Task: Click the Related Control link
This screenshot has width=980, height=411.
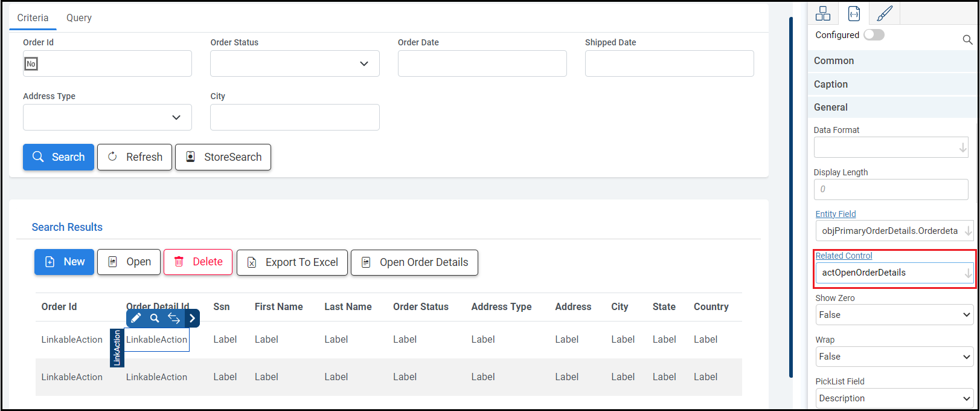Action: tap(844, 256)
